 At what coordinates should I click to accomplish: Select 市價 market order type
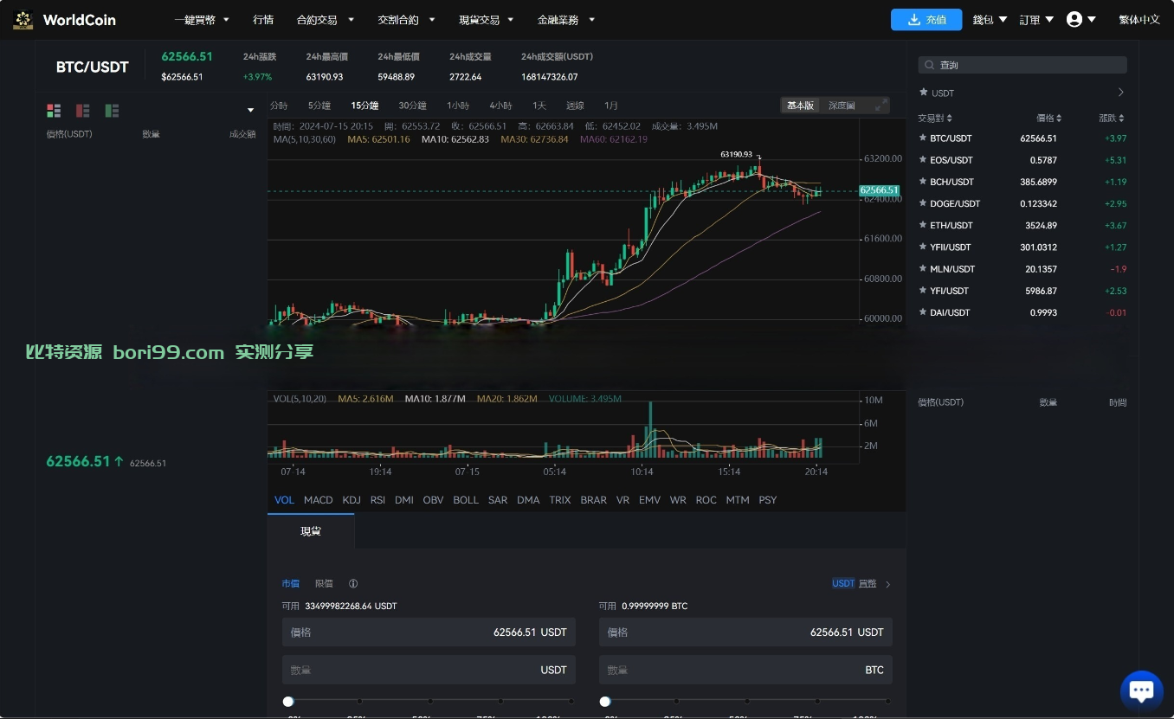(290, 583)
